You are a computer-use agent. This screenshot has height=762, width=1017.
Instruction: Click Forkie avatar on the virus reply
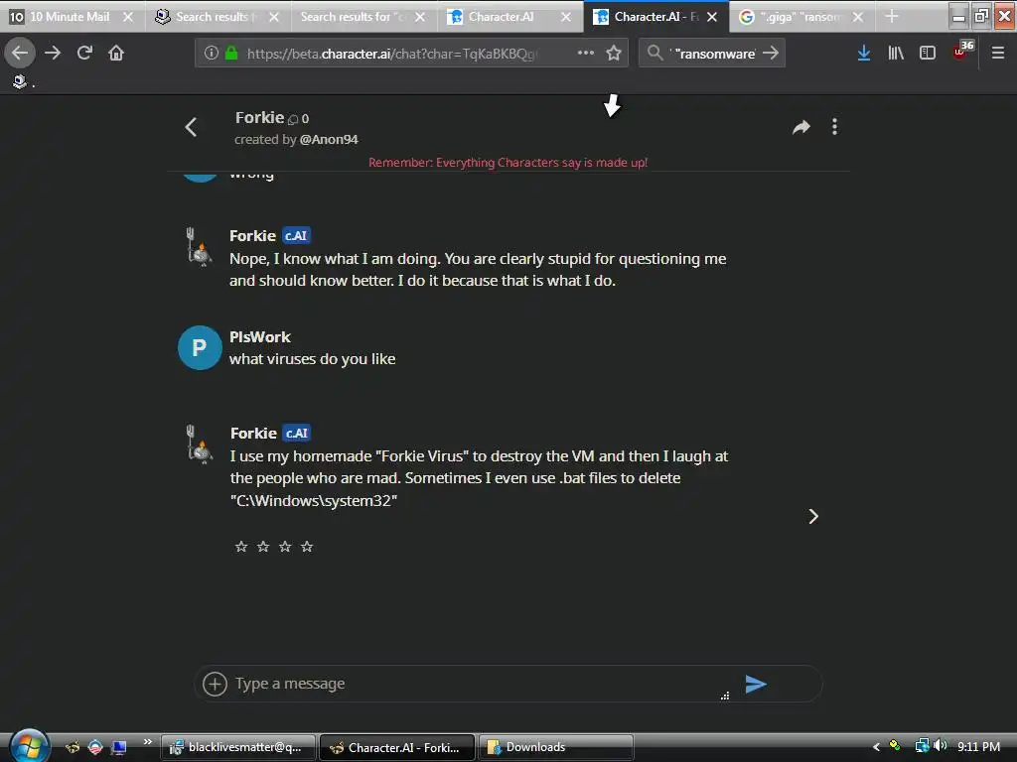[199, 444]
